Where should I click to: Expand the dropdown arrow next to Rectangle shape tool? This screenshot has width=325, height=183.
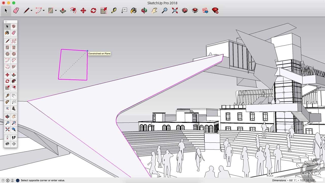coord(56,11)
